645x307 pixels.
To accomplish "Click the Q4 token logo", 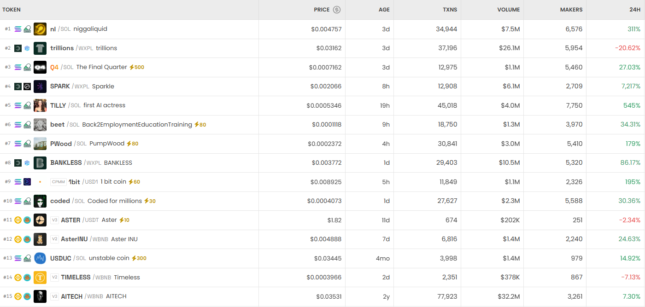I will click(40, 67).
